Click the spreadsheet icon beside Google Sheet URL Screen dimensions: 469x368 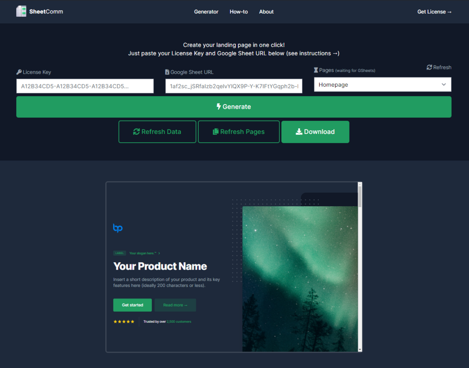coord(167,72)
